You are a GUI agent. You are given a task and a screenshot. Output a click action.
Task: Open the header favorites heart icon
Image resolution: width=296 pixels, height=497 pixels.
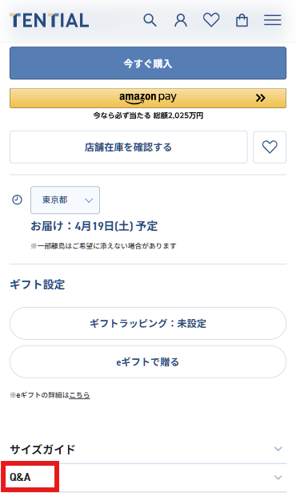tap(211, 20)
